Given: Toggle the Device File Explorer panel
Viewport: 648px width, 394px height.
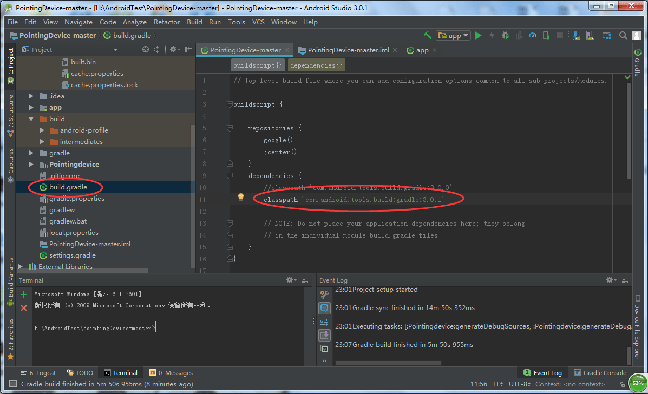Looking at the screenshot, I should pyautogui.click(x=638, y=322).
